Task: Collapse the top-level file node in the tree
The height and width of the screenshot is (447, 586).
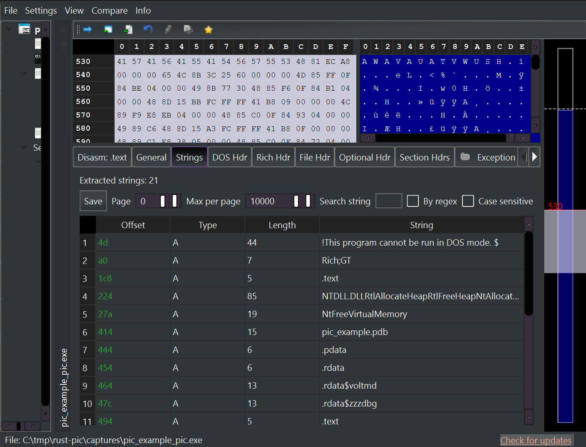Action: coord(9,29)
